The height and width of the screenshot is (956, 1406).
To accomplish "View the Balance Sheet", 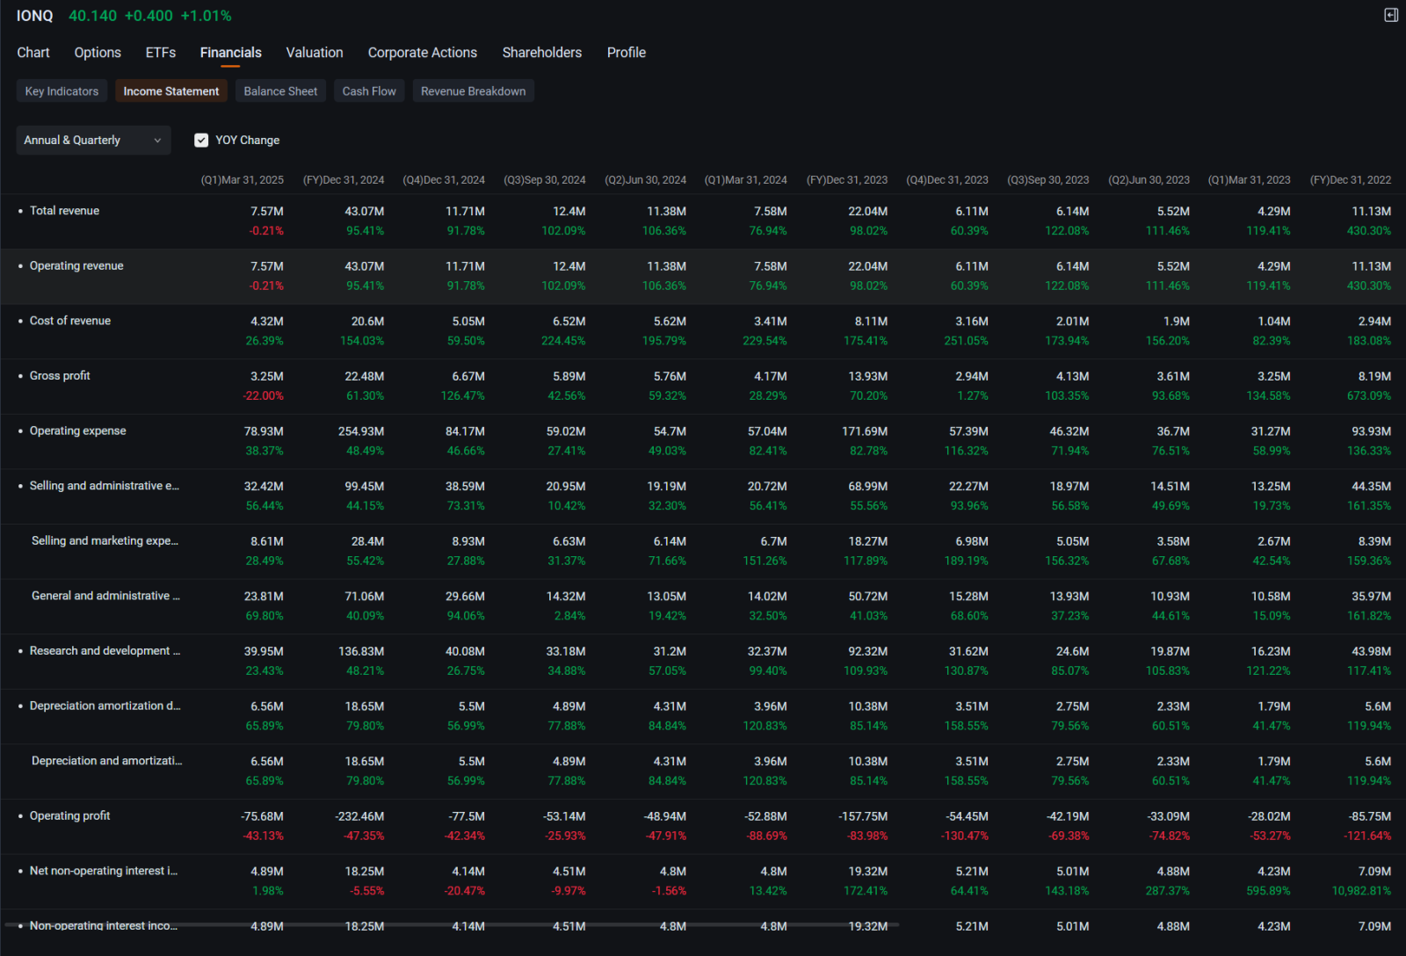I will [x=280, y=91].
